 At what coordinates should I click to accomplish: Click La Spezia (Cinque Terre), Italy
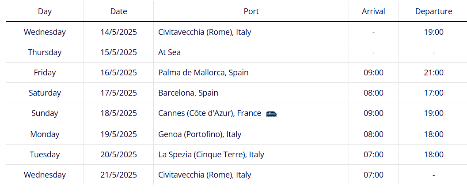coord(211,155)
